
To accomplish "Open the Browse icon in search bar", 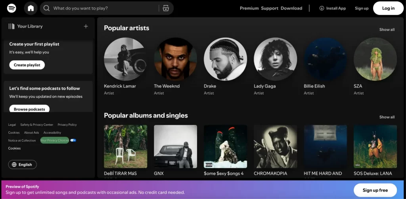I will pyautogui.click(x=166, y=8).
